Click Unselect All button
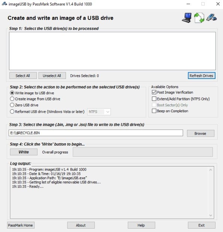Viewport: 223px width, 232px height. point(52,76)
